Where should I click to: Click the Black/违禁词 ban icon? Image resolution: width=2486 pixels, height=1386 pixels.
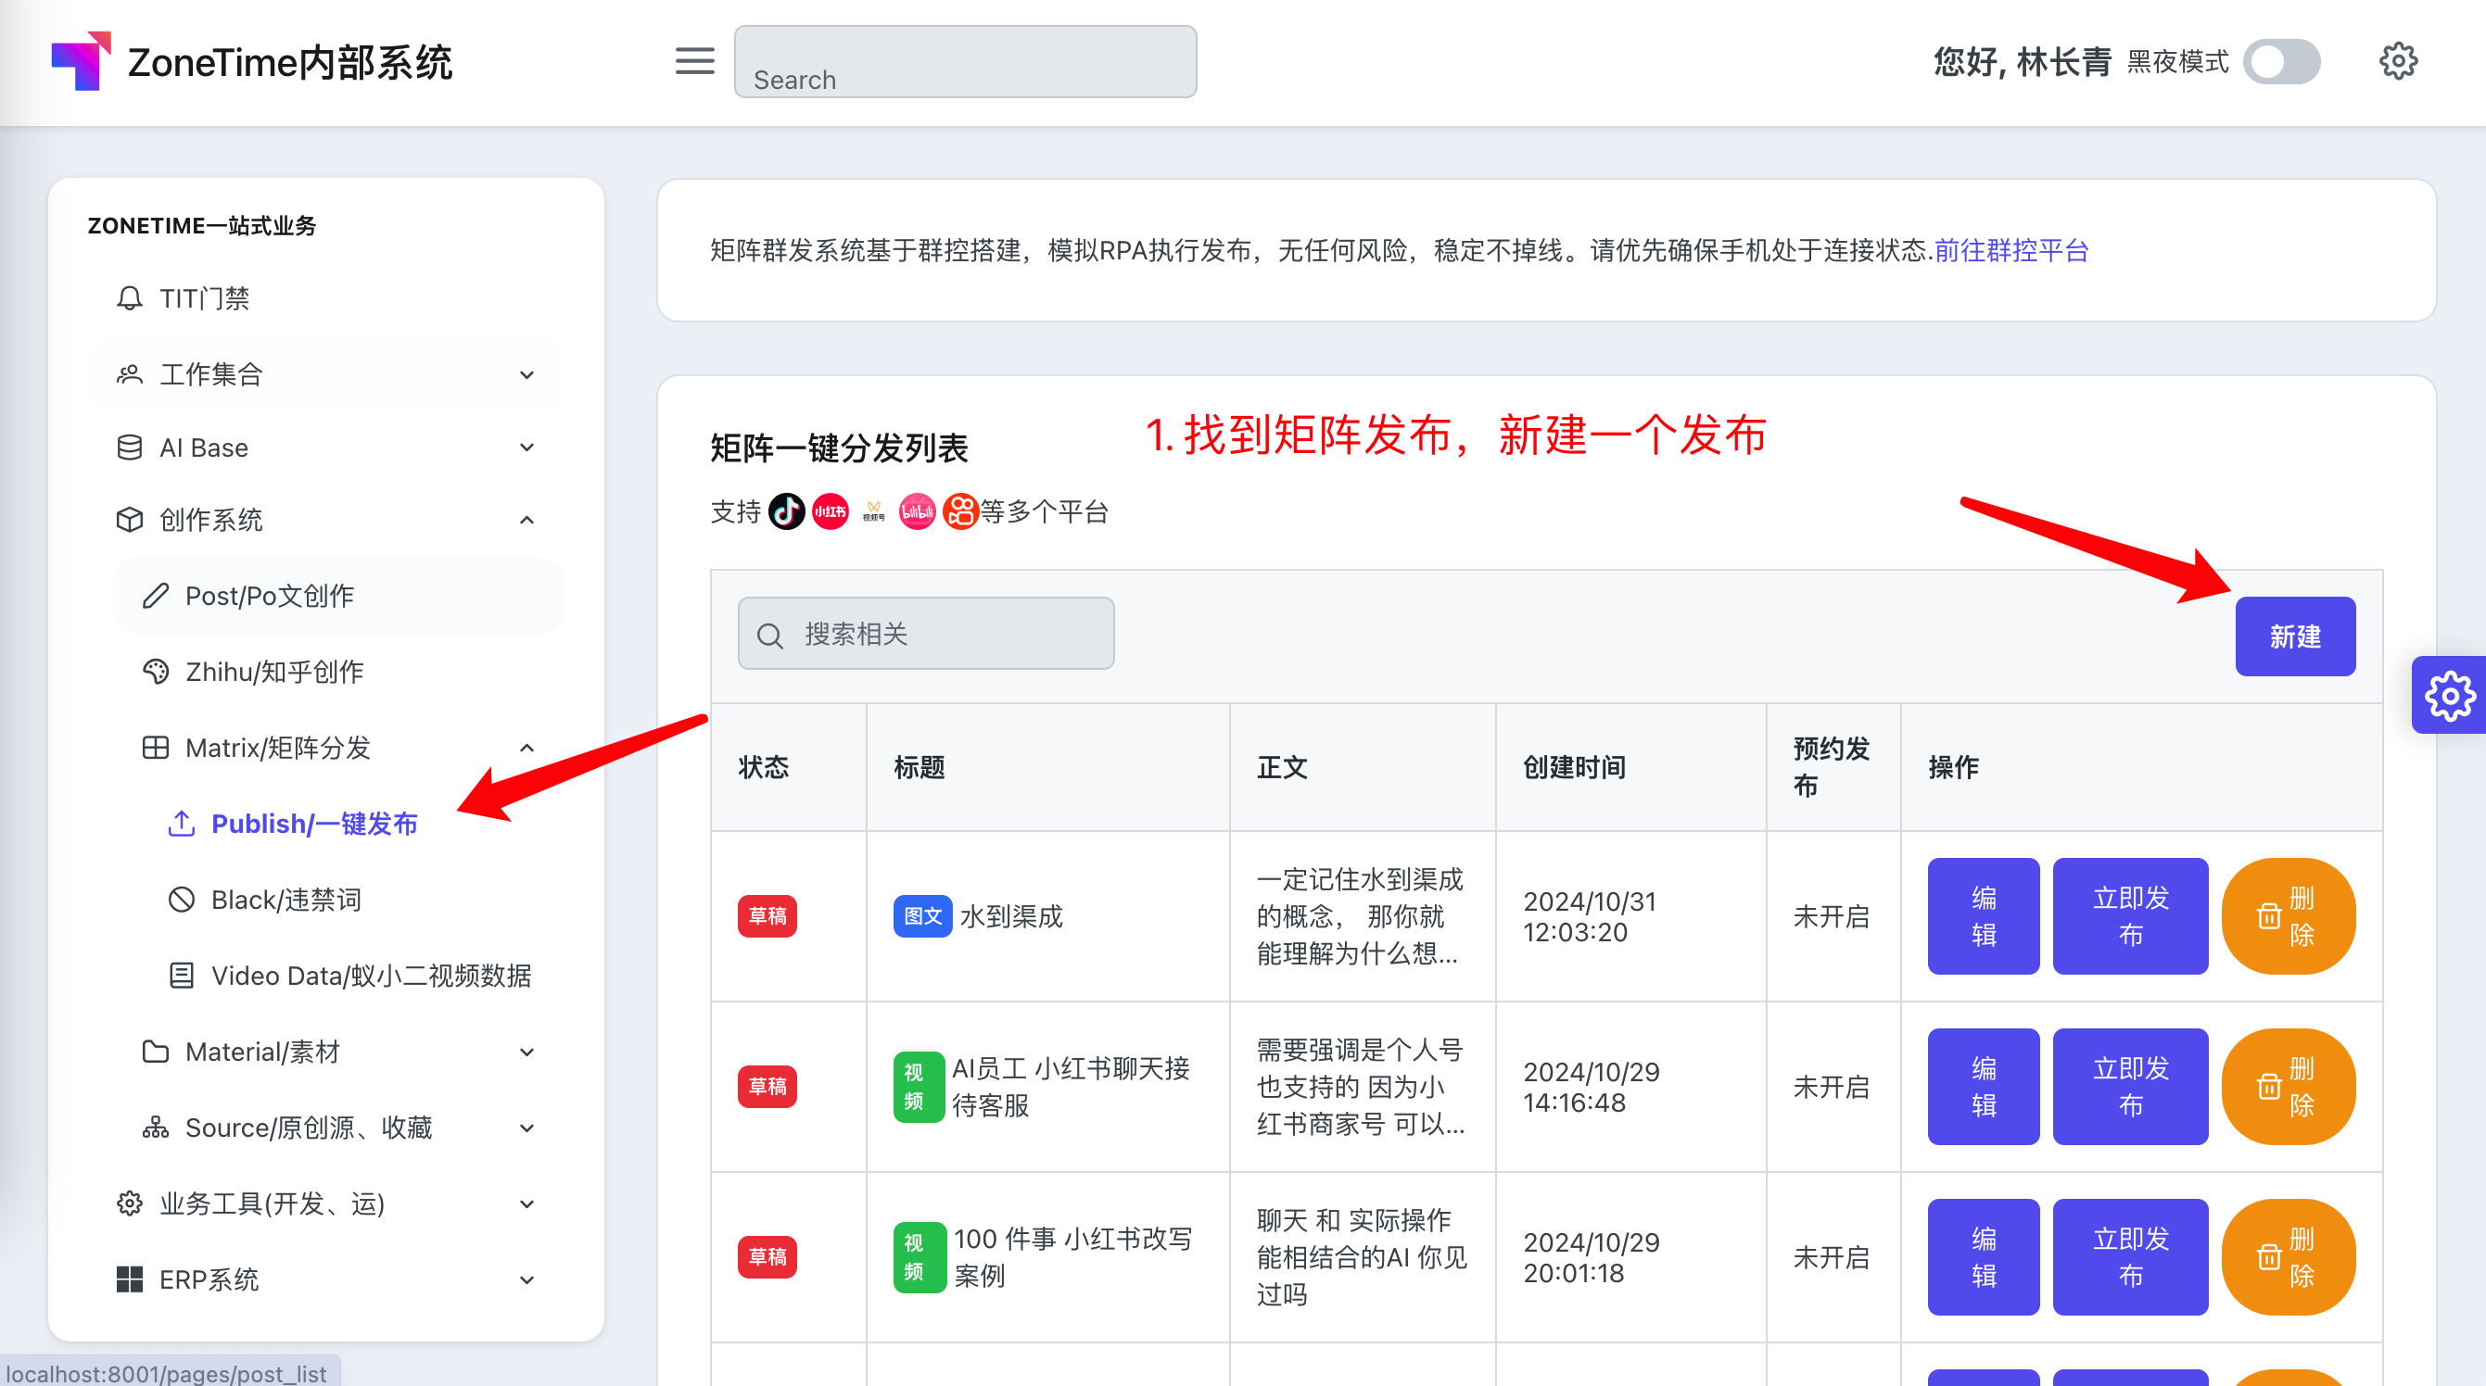[182, 900]
